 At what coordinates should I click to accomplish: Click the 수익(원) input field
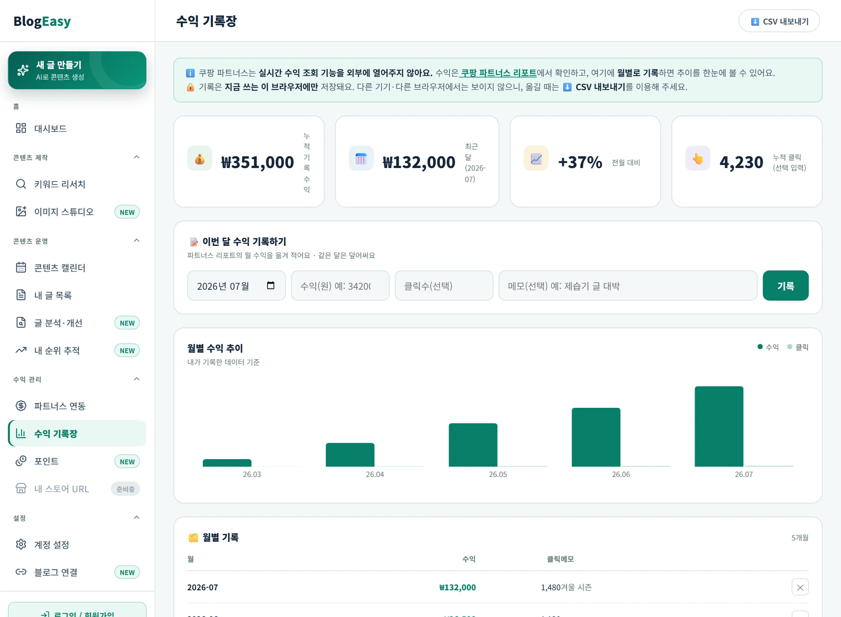[340, 285]
